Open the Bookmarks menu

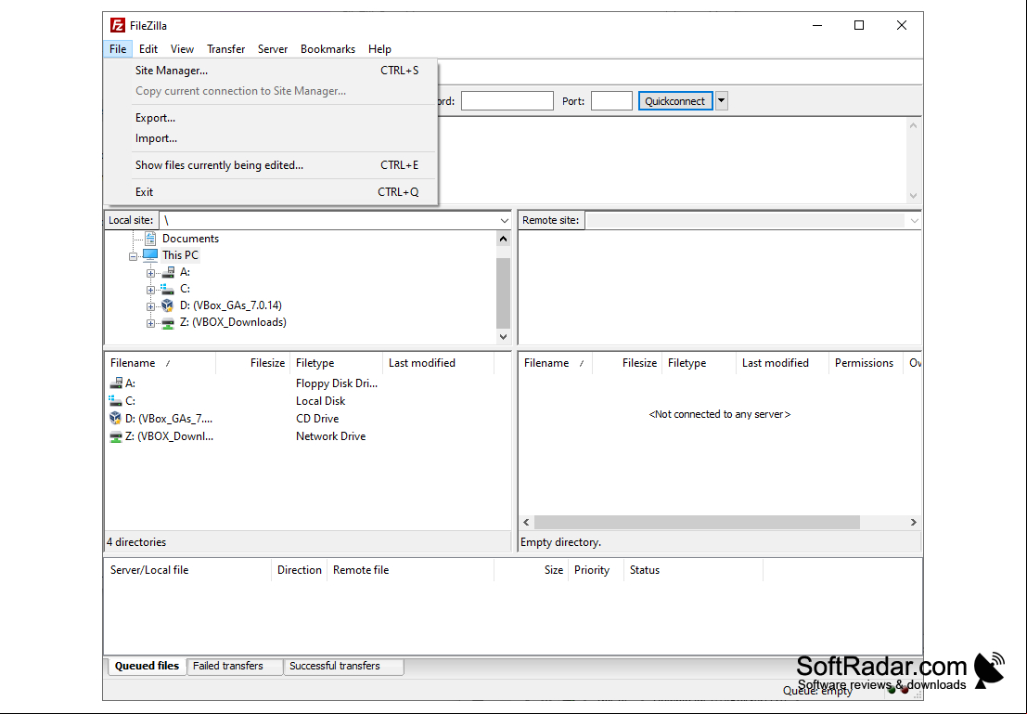pyautogui.click(x=327, y=49)
